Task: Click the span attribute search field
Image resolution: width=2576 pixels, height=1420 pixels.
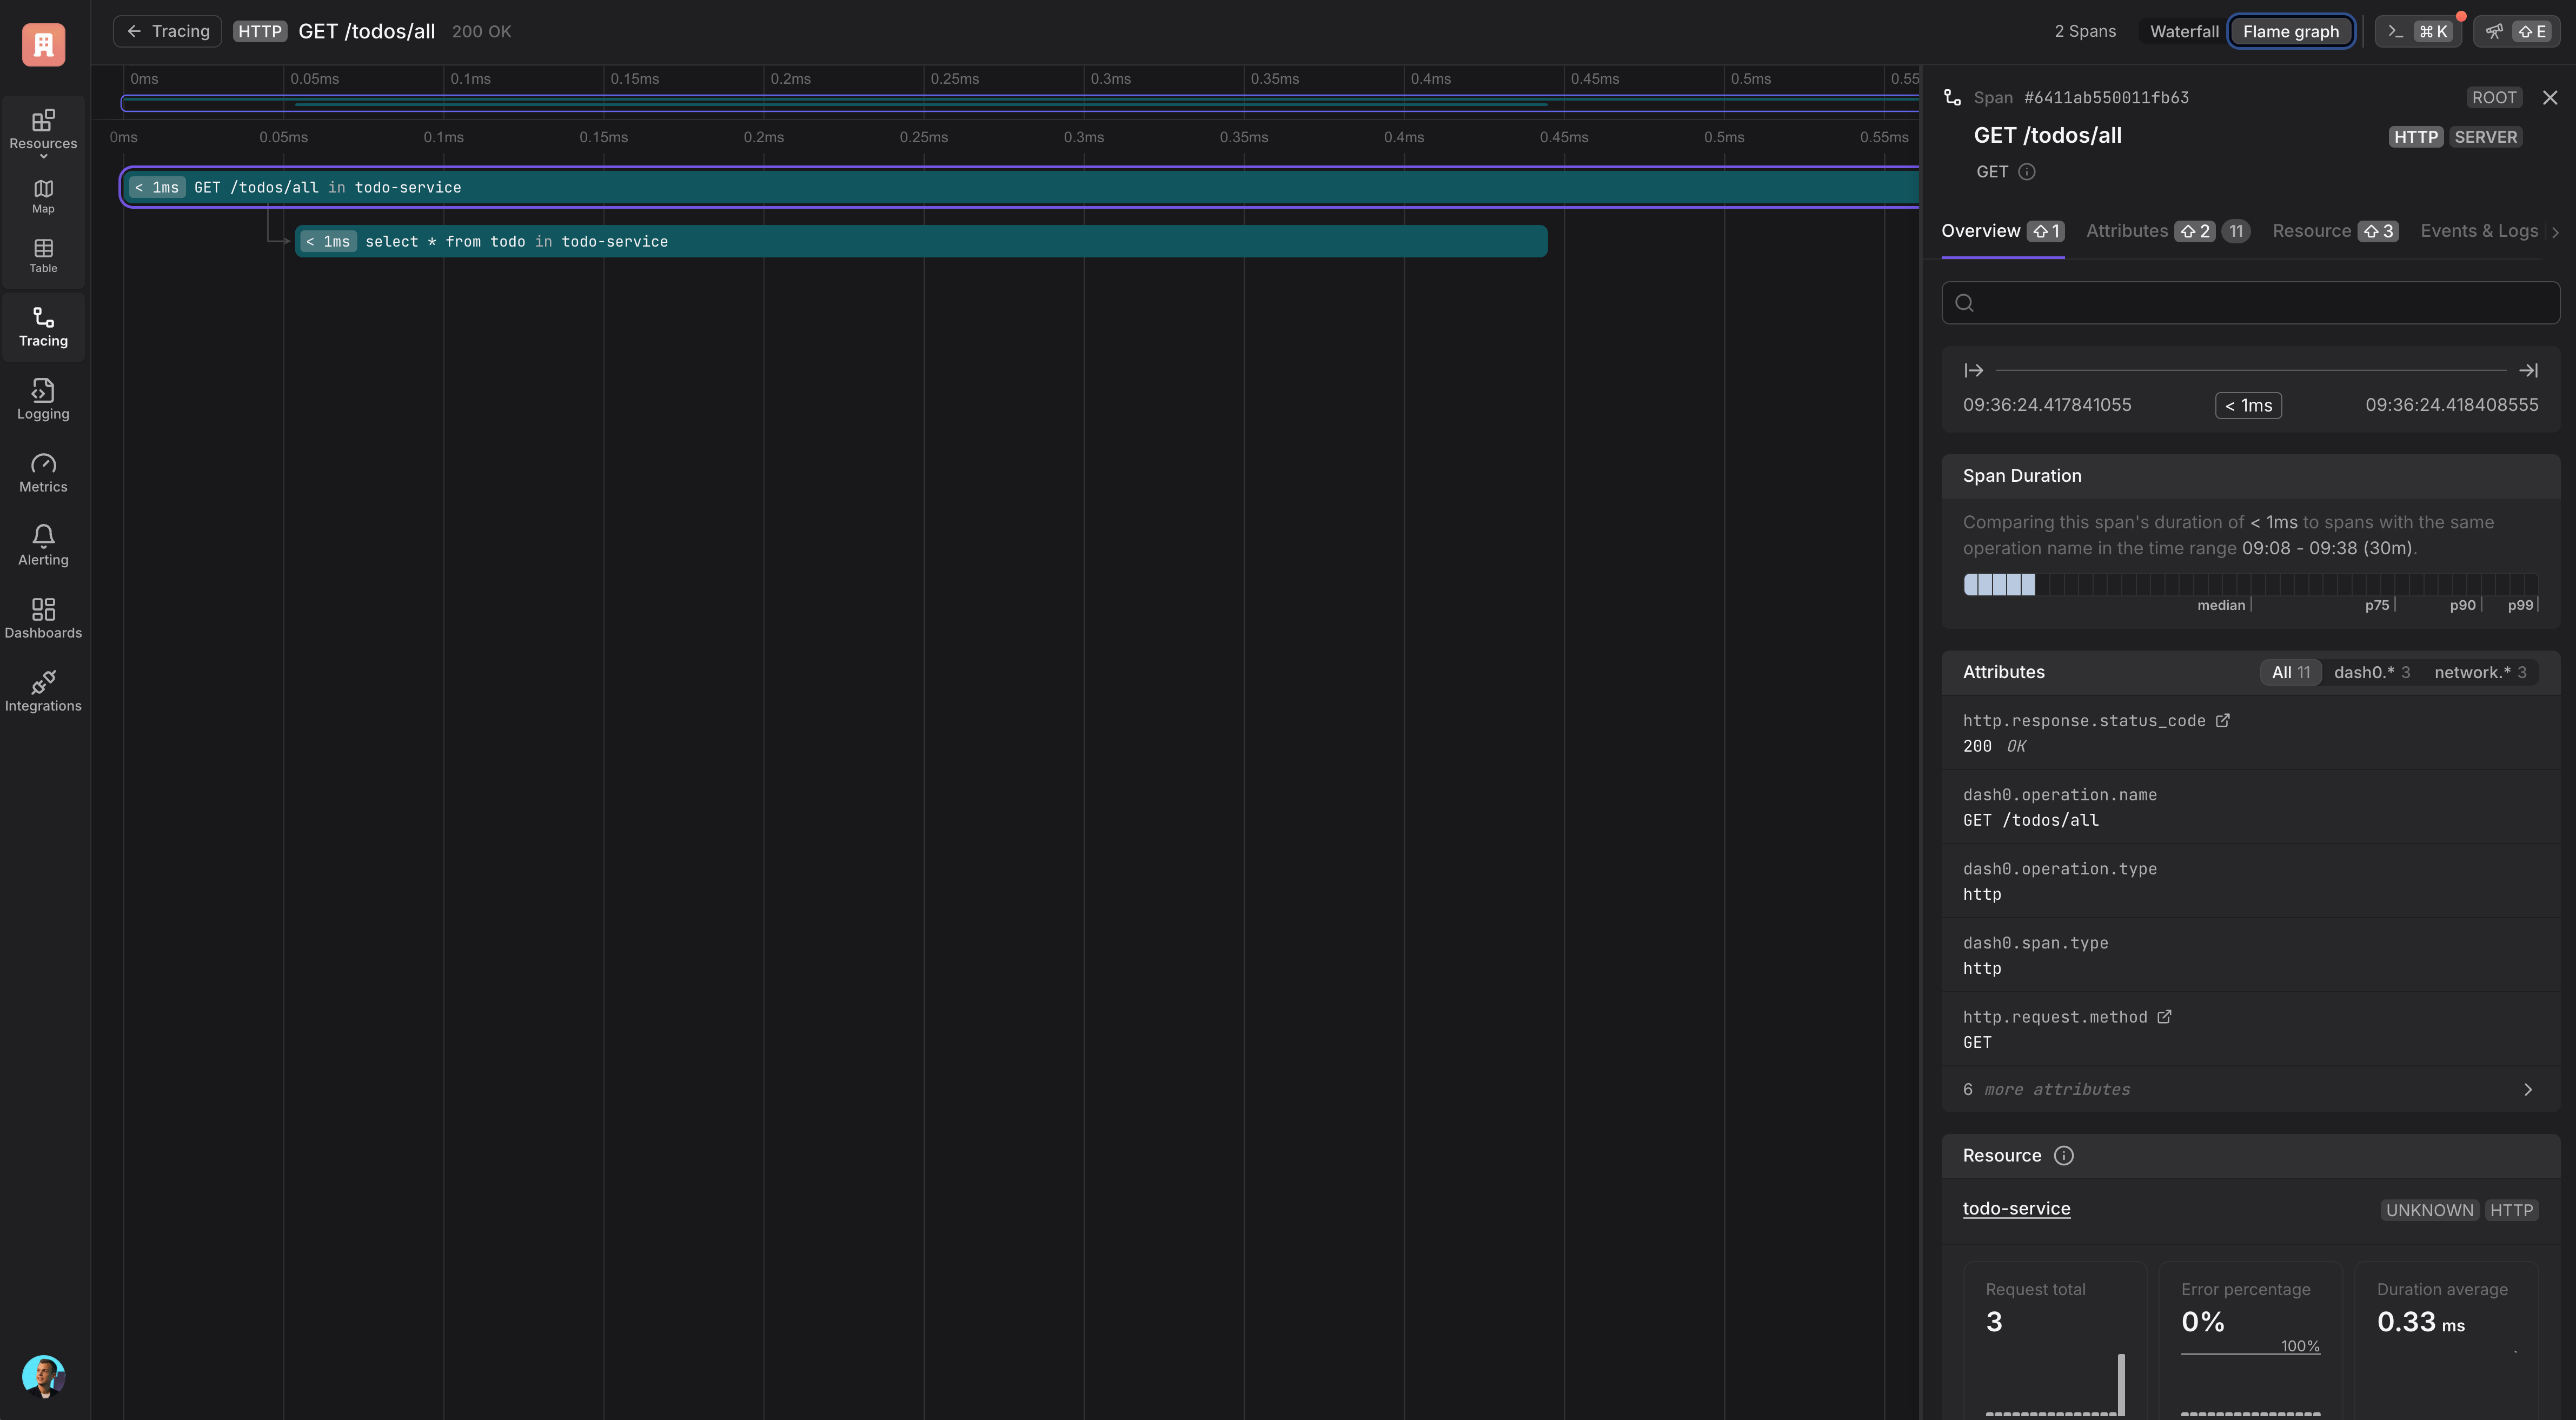Action: click(2249, 303)
